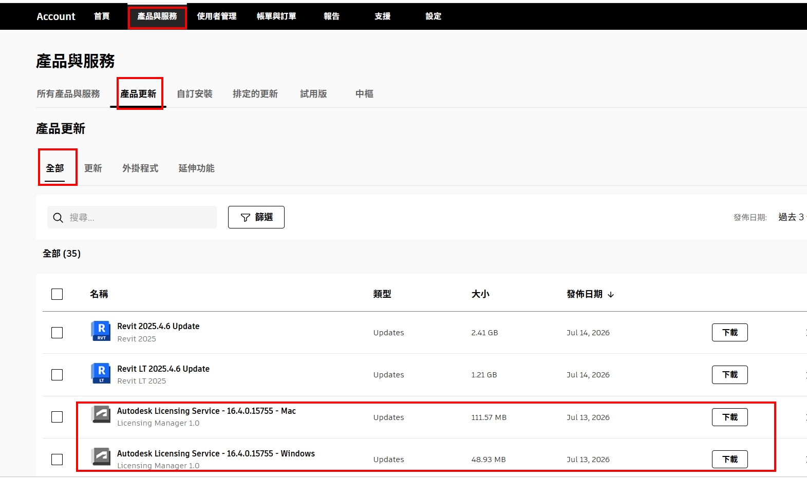Switch to the 試用版 tab
This screenshot has width=807, height=478.
click(x=313, y=94)
